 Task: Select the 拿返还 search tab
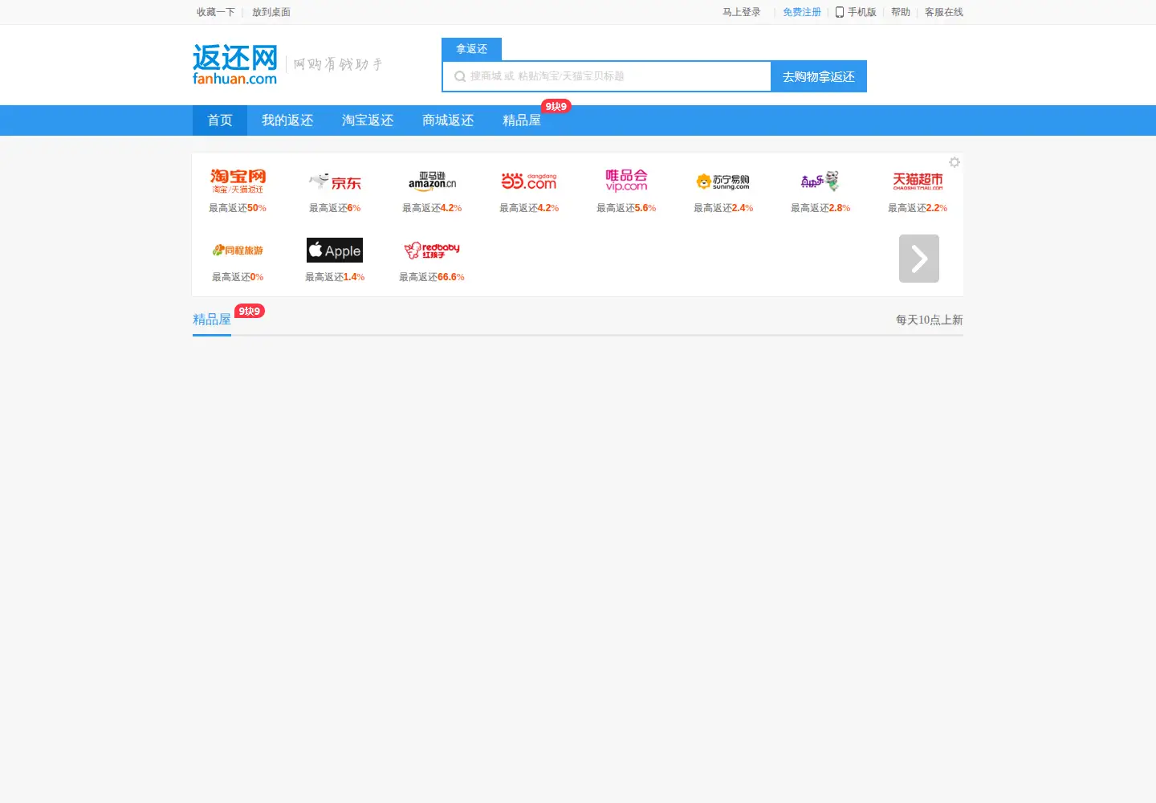472,49
